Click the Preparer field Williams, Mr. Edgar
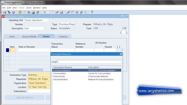Screen dimensions: 187x105 [x=110, y=24]
